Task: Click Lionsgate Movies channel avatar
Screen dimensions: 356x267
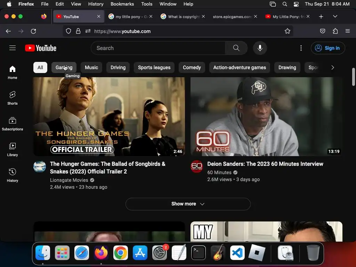Action: (x=40, y=167)
